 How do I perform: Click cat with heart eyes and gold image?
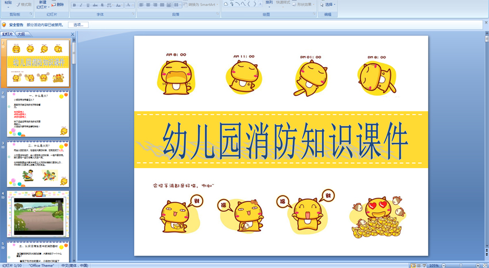[x=379, y=217]
